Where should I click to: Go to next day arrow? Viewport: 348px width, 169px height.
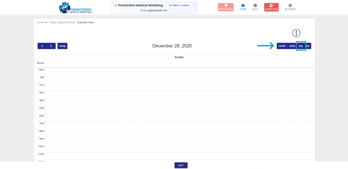tap(51, 46)
